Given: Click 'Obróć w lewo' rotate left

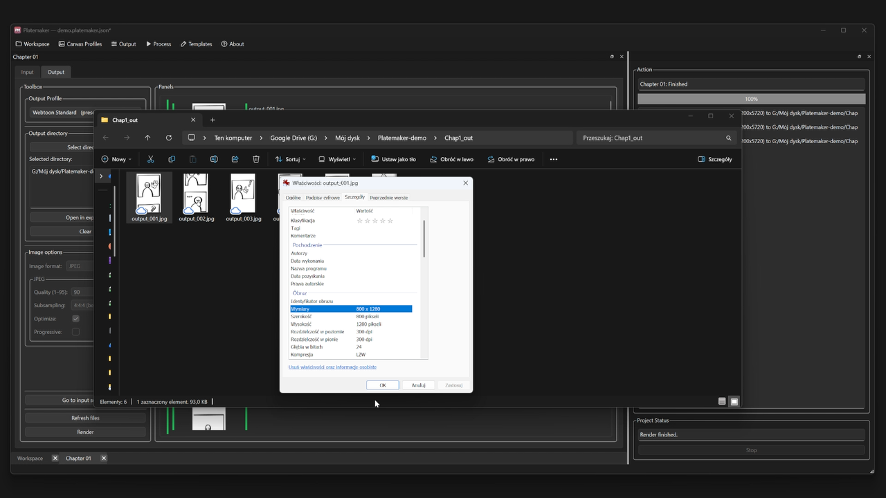Looking at the screenshot, I should 451,159.
